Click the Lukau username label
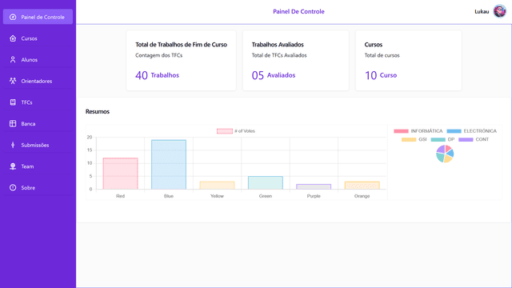 coord(482,11)
